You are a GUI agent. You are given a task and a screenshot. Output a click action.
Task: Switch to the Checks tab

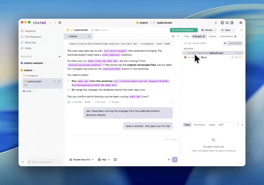click(x=212, y=36)
